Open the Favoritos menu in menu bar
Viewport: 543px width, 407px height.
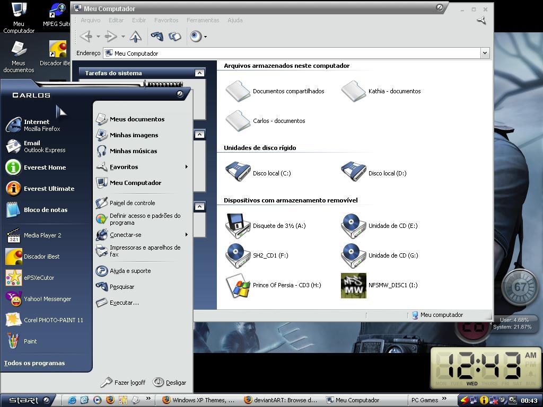[166, 20]
